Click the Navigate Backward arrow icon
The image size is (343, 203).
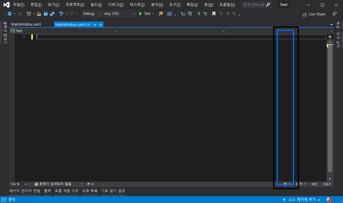[9, 14]
